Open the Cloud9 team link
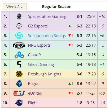Image resolution: width=109 pixels, height=109 pixels. [x=34, y=55]
